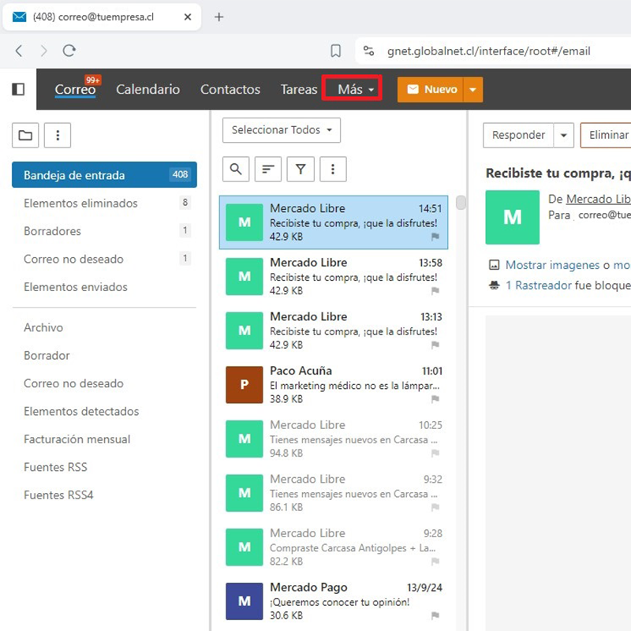631x631 pixels.
Task: Toggle flag on Mercado Pago message
Action: (435, 616)
